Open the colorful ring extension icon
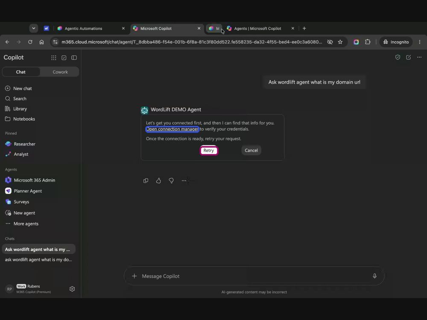The height and width of the screenshot is (320, 427). (356, 42)
